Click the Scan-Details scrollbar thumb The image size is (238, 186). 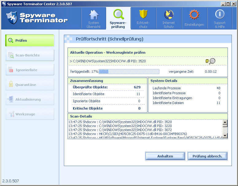[x=225, y=126]
